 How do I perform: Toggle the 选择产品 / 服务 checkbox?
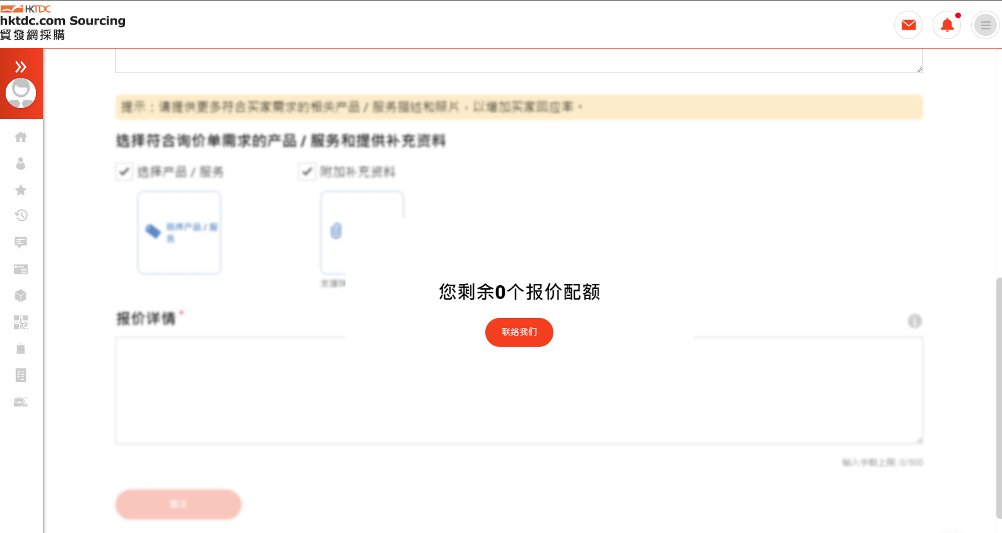[x=124, y=172]
